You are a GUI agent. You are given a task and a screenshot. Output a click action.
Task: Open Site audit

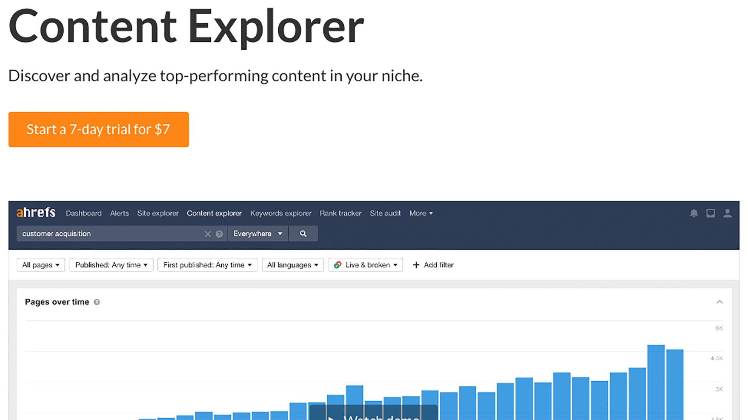click(x=385, y=213)
